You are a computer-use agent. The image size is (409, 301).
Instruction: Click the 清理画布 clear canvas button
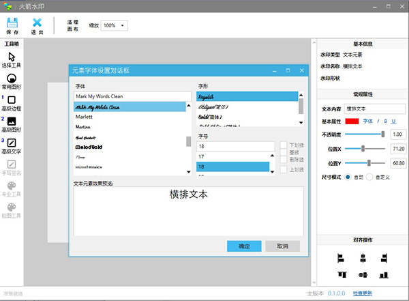(74, 26)
